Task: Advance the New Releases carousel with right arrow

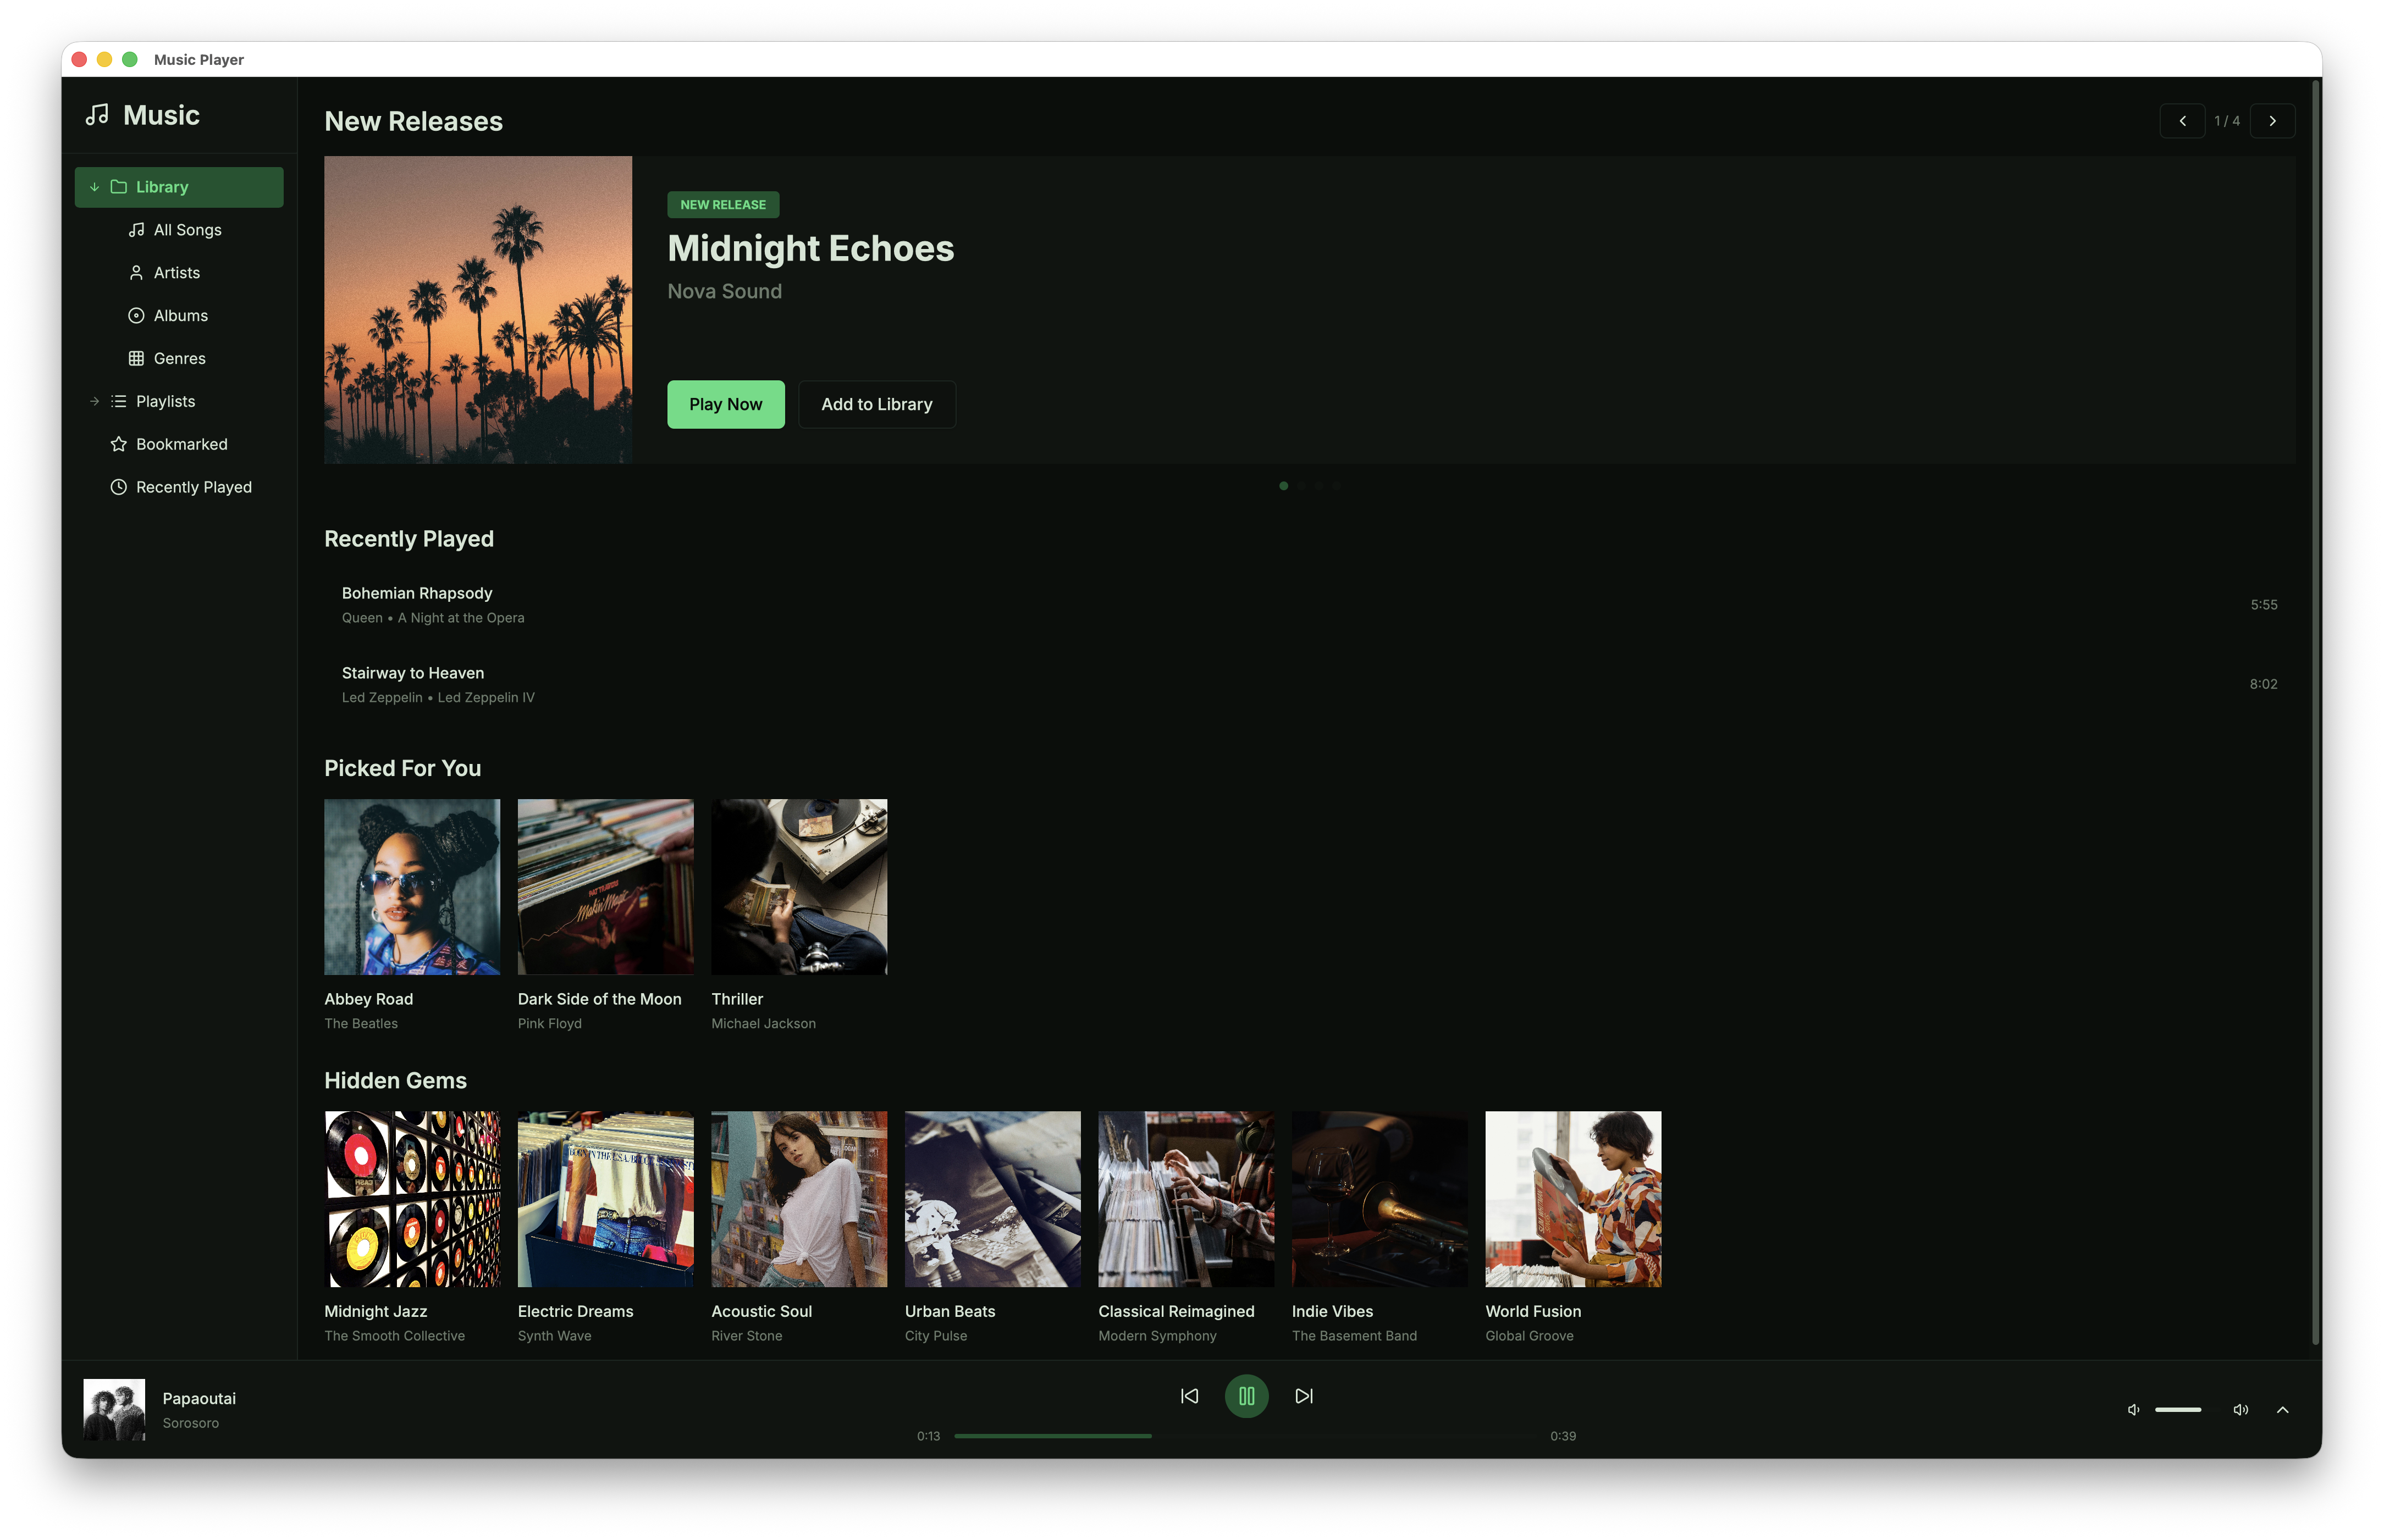Action: (x=2272, y=120)
